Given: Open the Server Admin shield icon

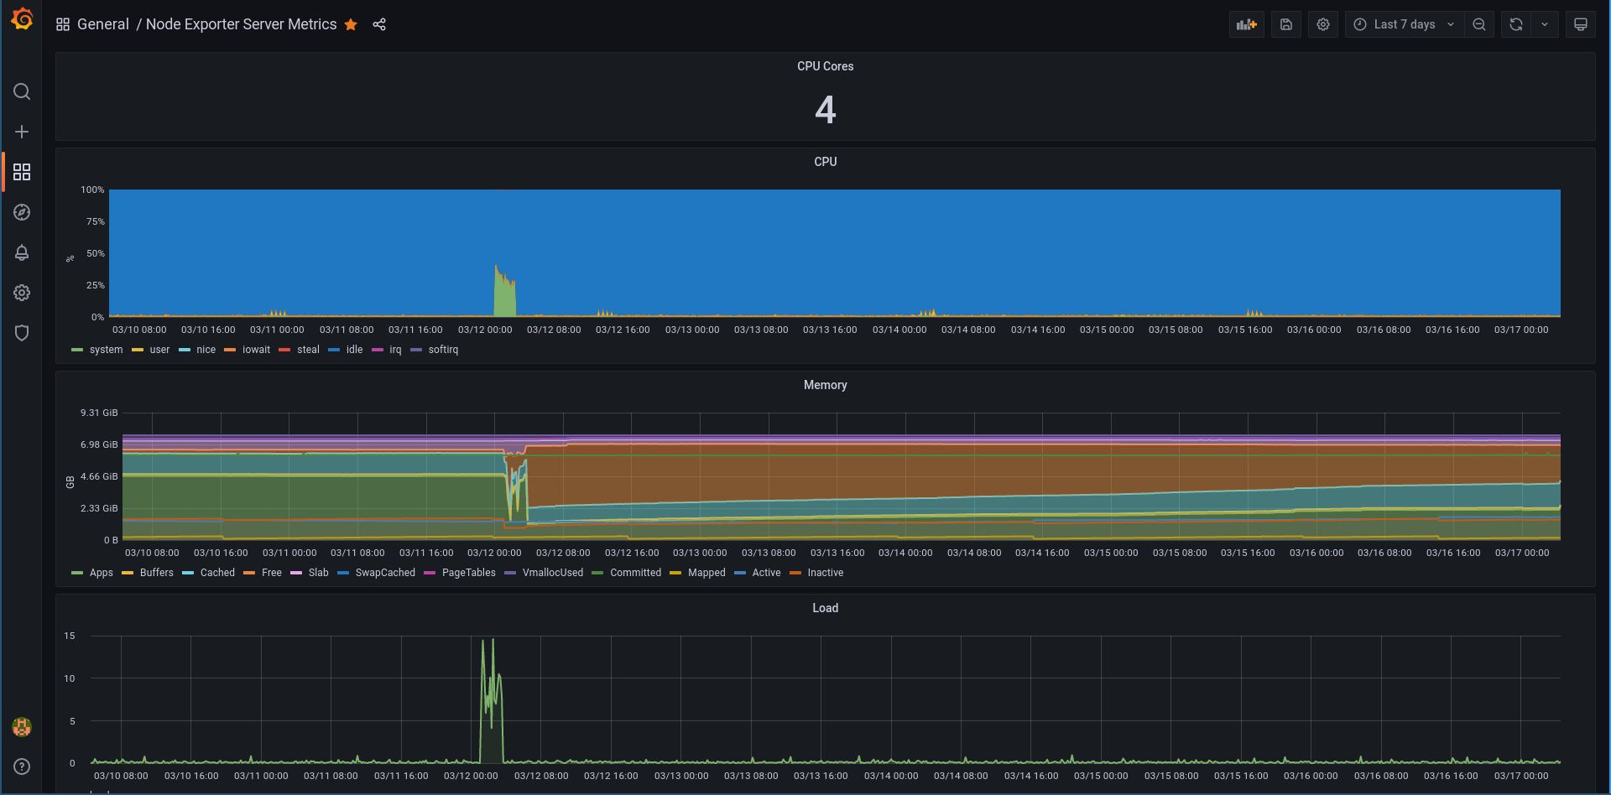Looking at the screenshot, I should coord(23,333).
